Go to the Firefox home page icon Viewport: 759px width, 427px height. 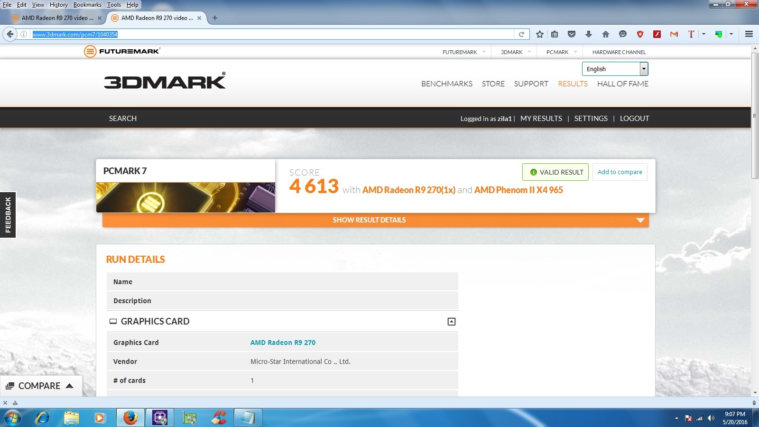606,34
